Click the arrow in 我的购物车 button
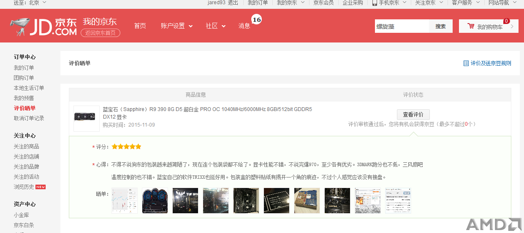524x233 pixels. coord(512,26)
